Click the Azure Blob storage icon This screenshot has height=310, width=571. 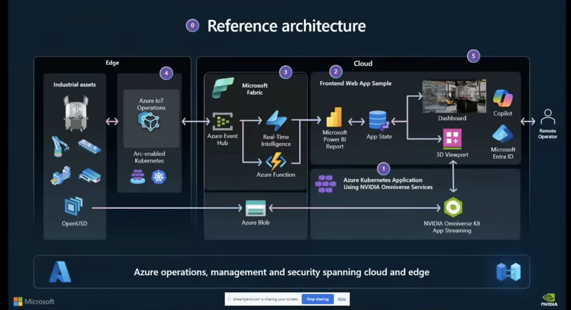pyautogui.click(x=255, y=208)
